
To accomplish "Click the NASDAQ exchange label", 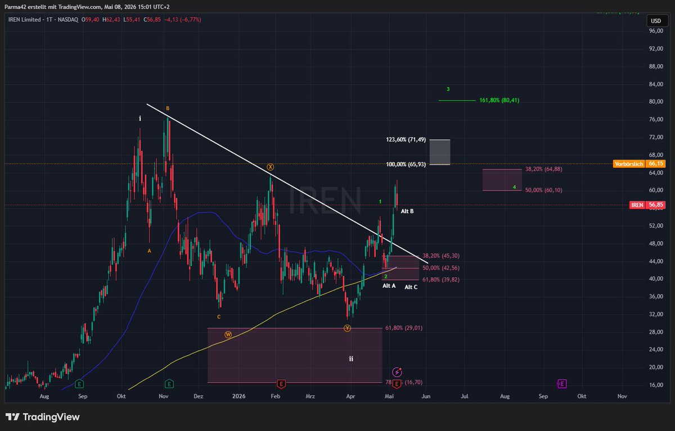I will [x=69, y=20].
